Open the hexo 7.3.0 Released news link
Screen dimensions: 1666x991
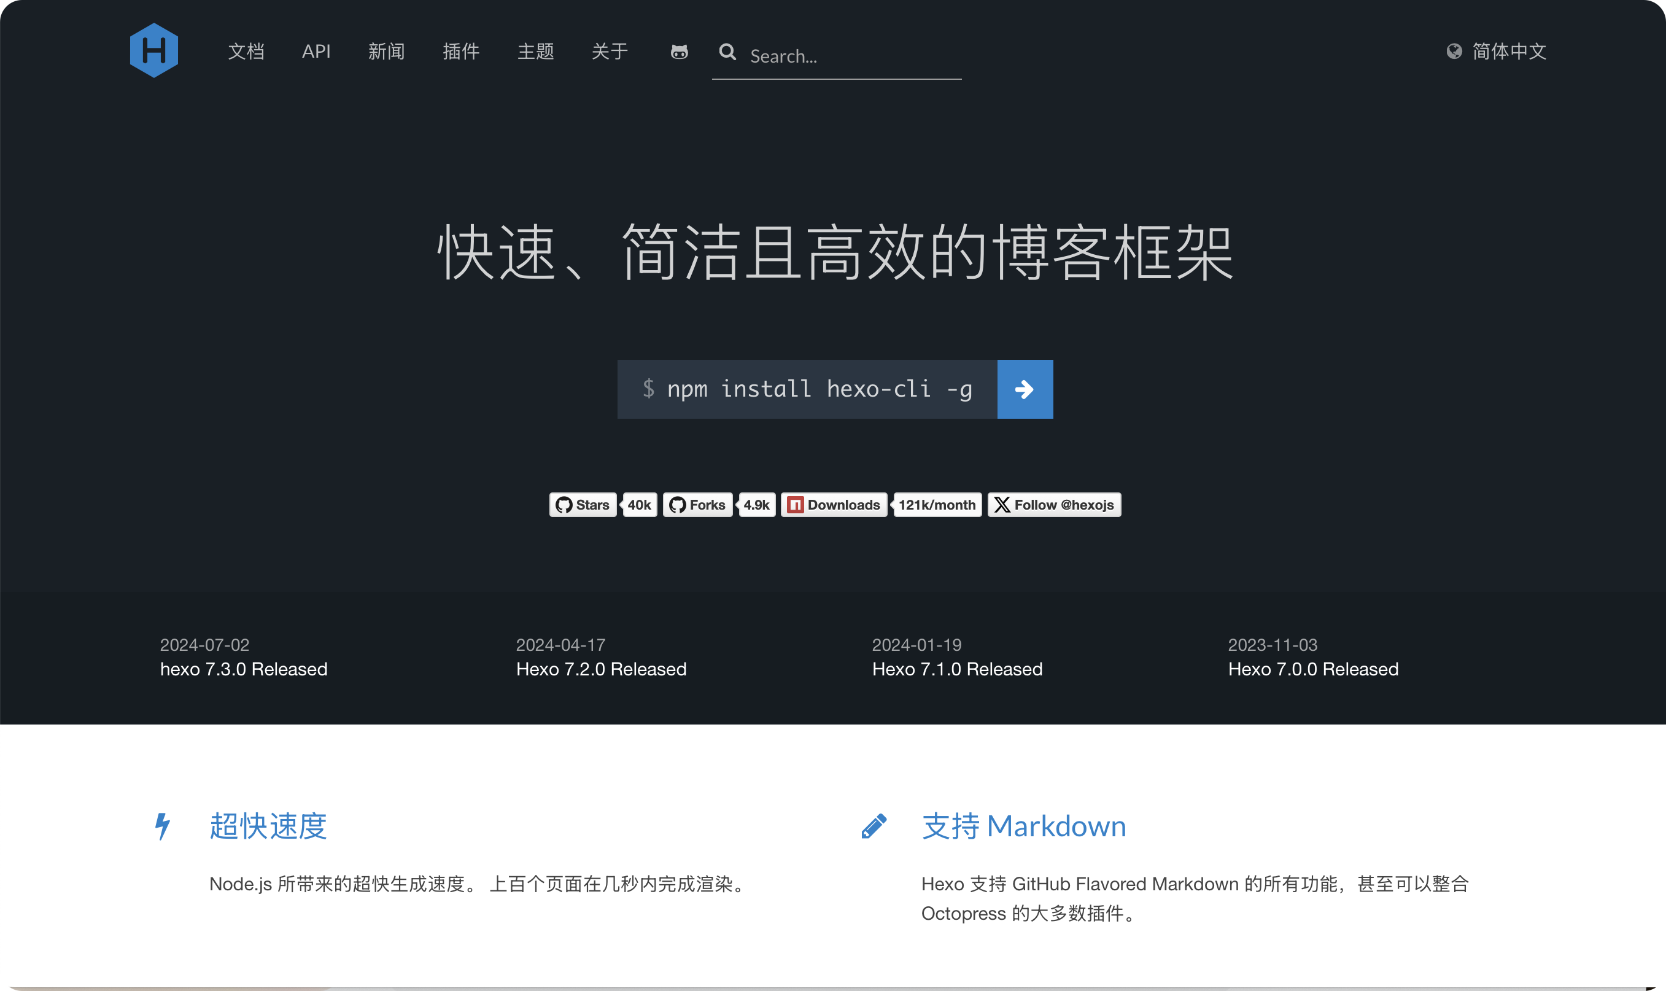click(244, 669)
